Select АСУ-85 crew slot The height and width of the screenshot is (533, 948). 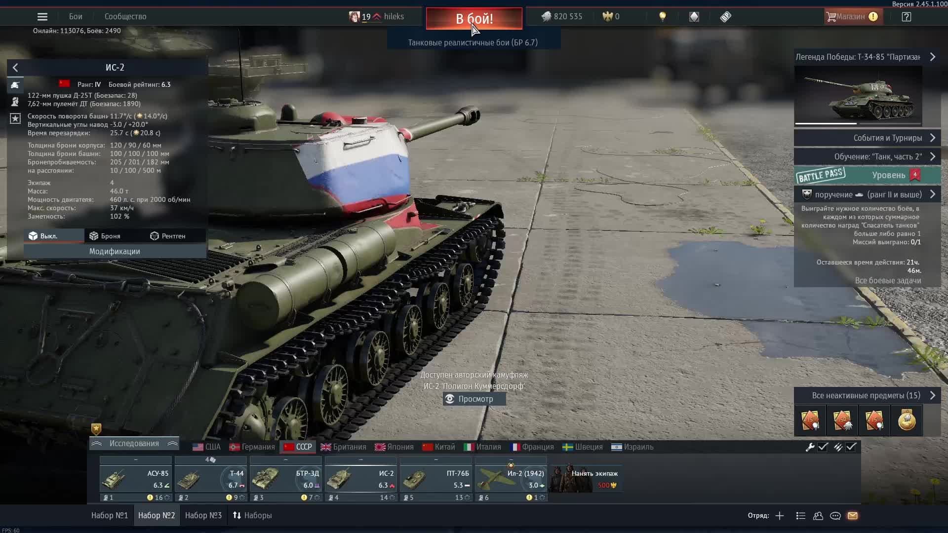pos(136,479)
